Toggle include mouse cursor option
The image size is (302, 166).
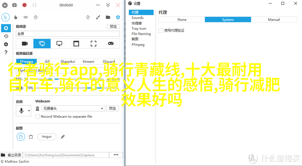6,17
